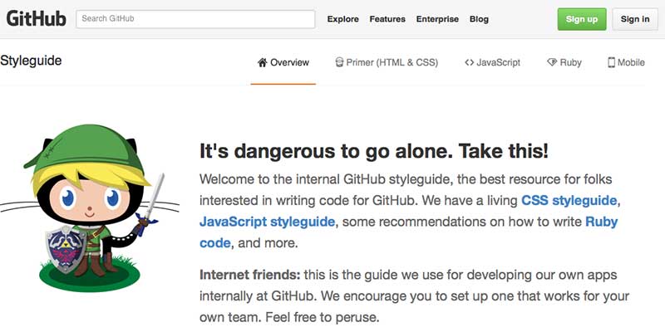Open the Features navigation link

pos(387,19)
